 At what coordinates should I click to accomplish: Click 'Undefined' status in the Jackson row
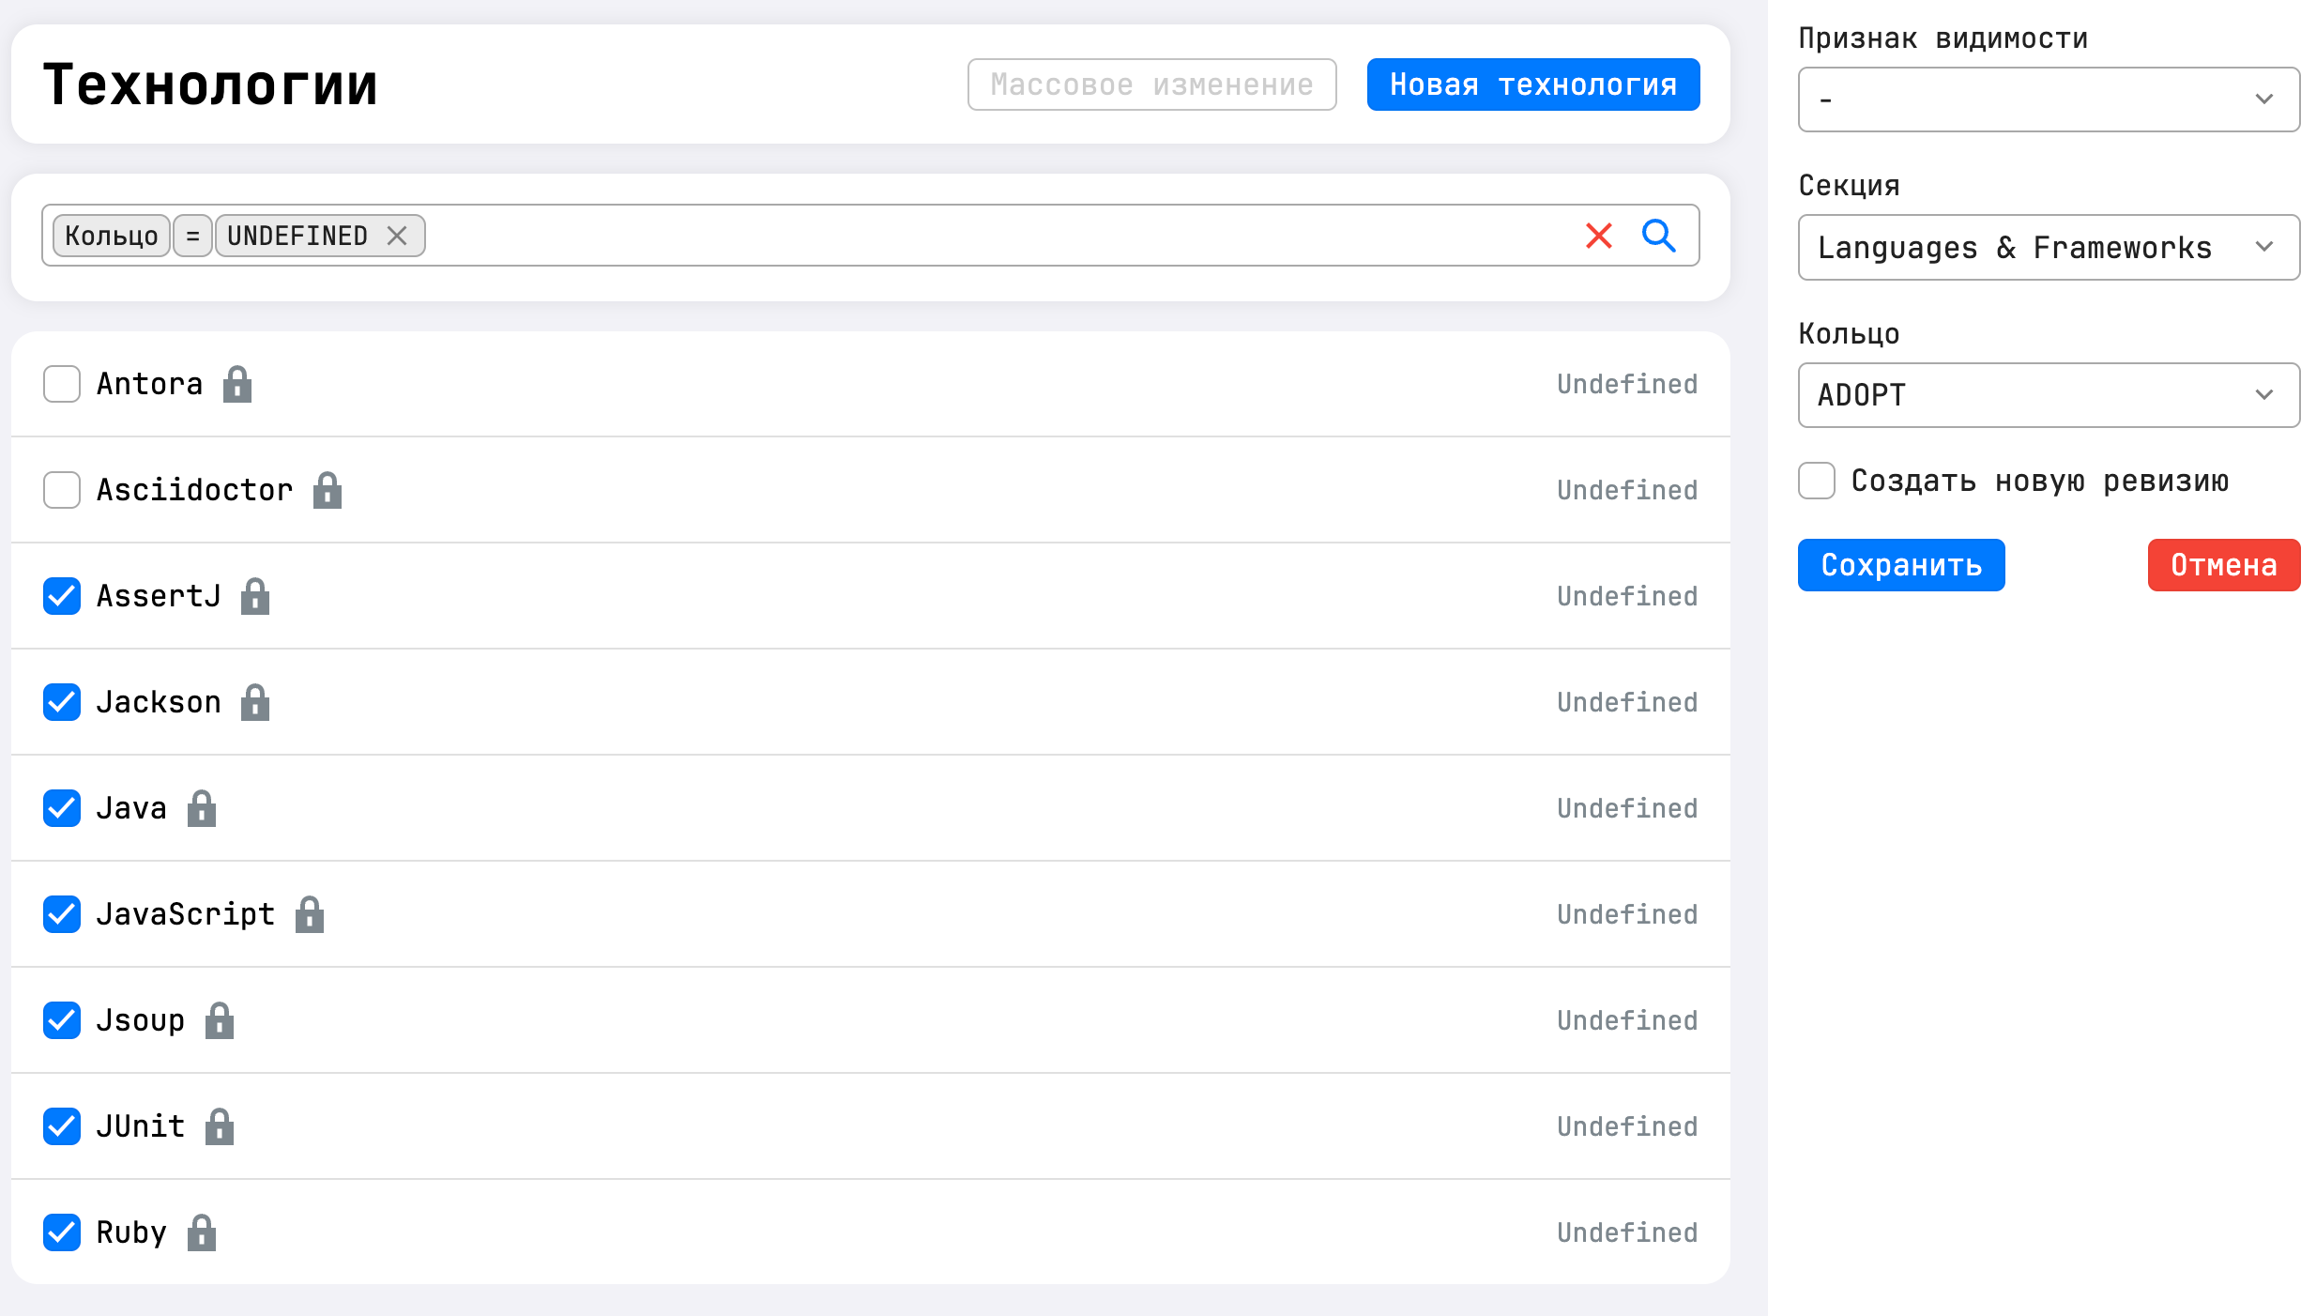[1627, 702]
